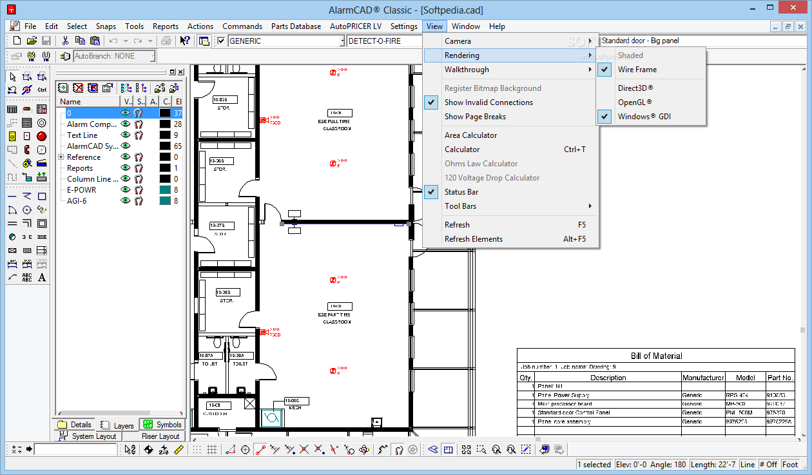Open a file using the folder icon

click(x=32, y=41)
